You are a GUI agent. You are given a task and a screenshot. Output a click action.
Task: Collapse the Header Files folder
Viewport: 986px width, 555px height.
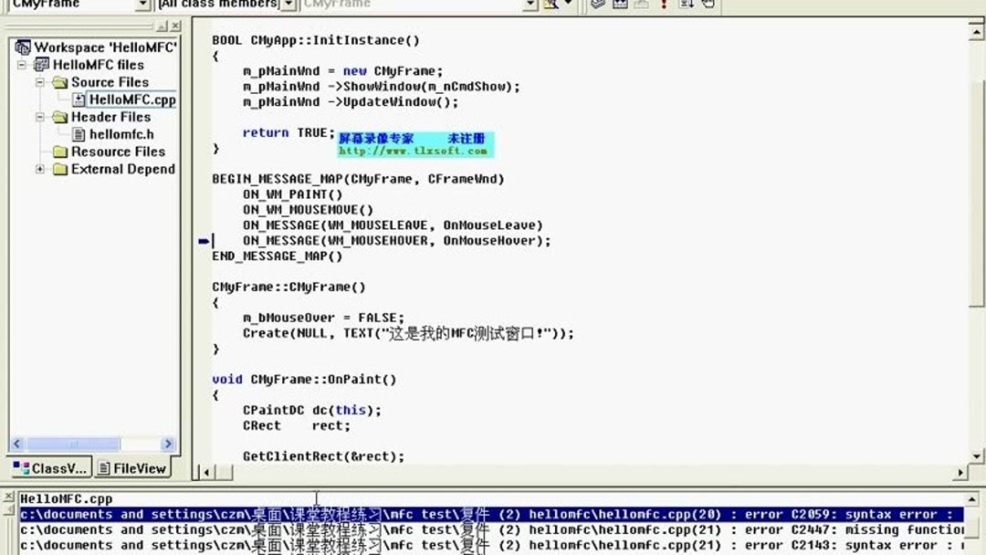point(39,117)
